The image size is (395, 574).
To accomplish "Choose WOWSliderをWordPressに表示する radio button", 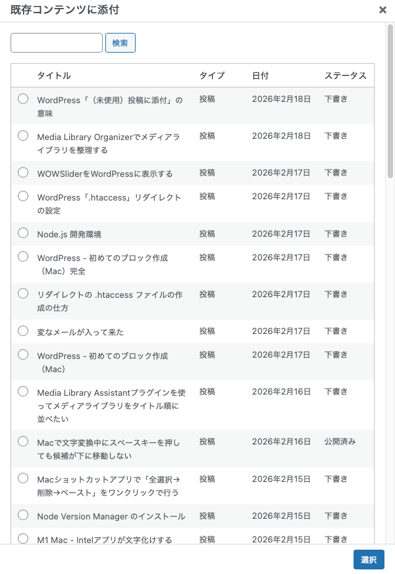I will [x=23, y=172].
